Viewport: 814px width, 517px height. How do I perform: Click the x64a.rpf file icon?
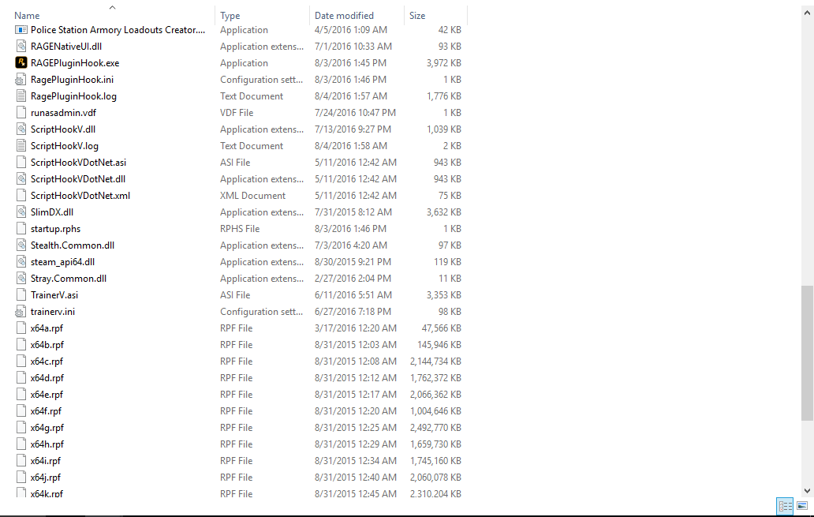[x=21, y=328]
